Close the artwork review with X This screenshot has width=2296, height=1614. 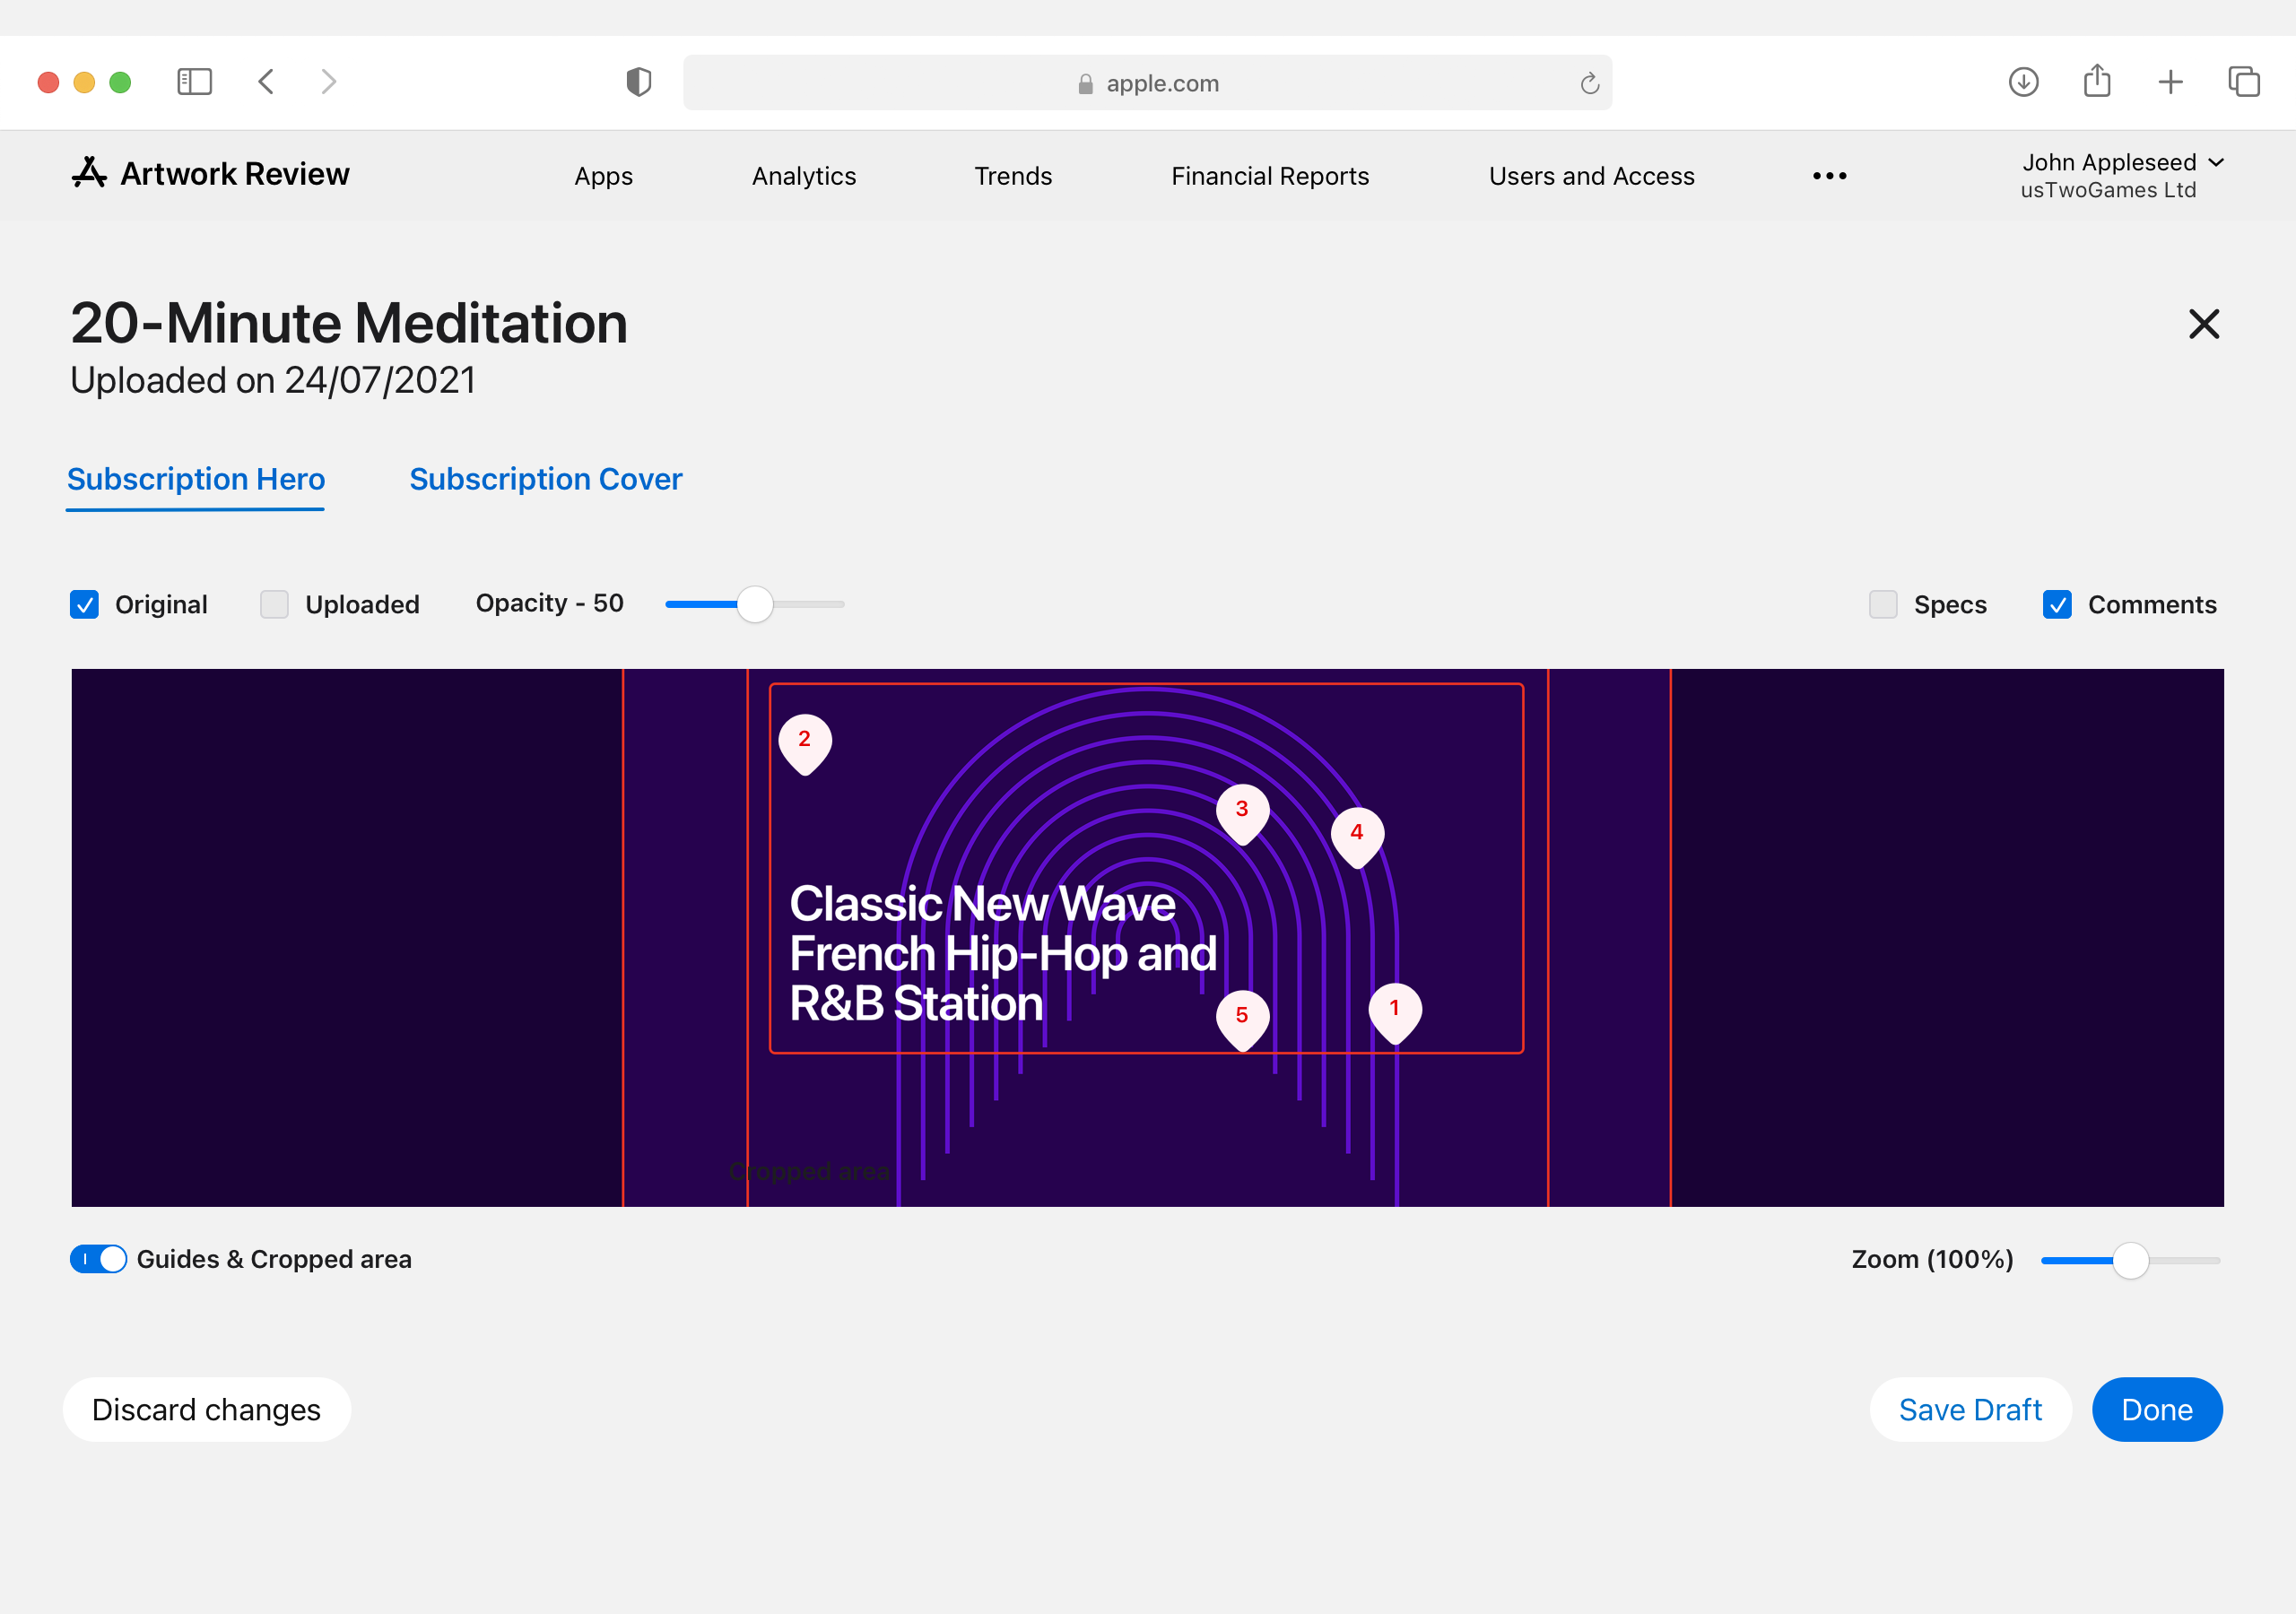point(2204,324)
